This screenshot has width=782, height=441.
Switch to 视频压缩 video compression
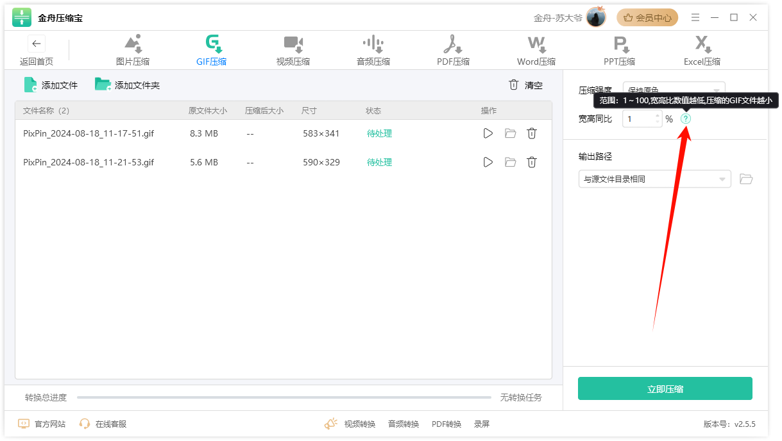pos(293,51)
